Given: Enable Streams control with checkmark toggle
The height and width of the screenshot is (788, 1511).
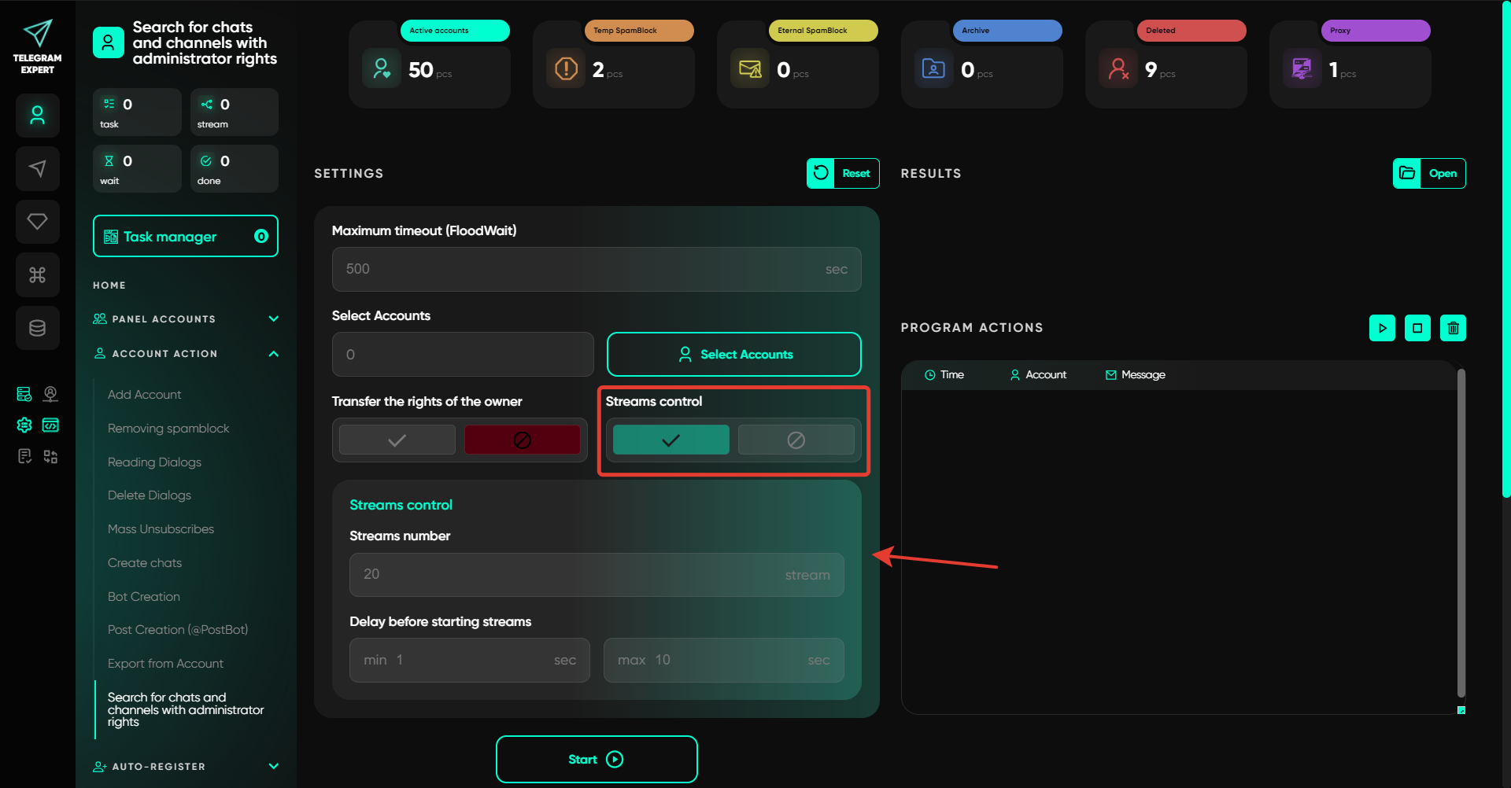Looking at the screenshot, I should [x=671, y=440].
